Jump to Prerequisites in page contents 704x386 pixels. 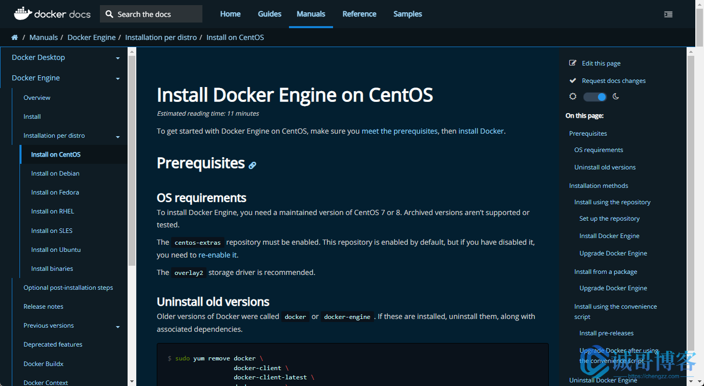(588, 134)
